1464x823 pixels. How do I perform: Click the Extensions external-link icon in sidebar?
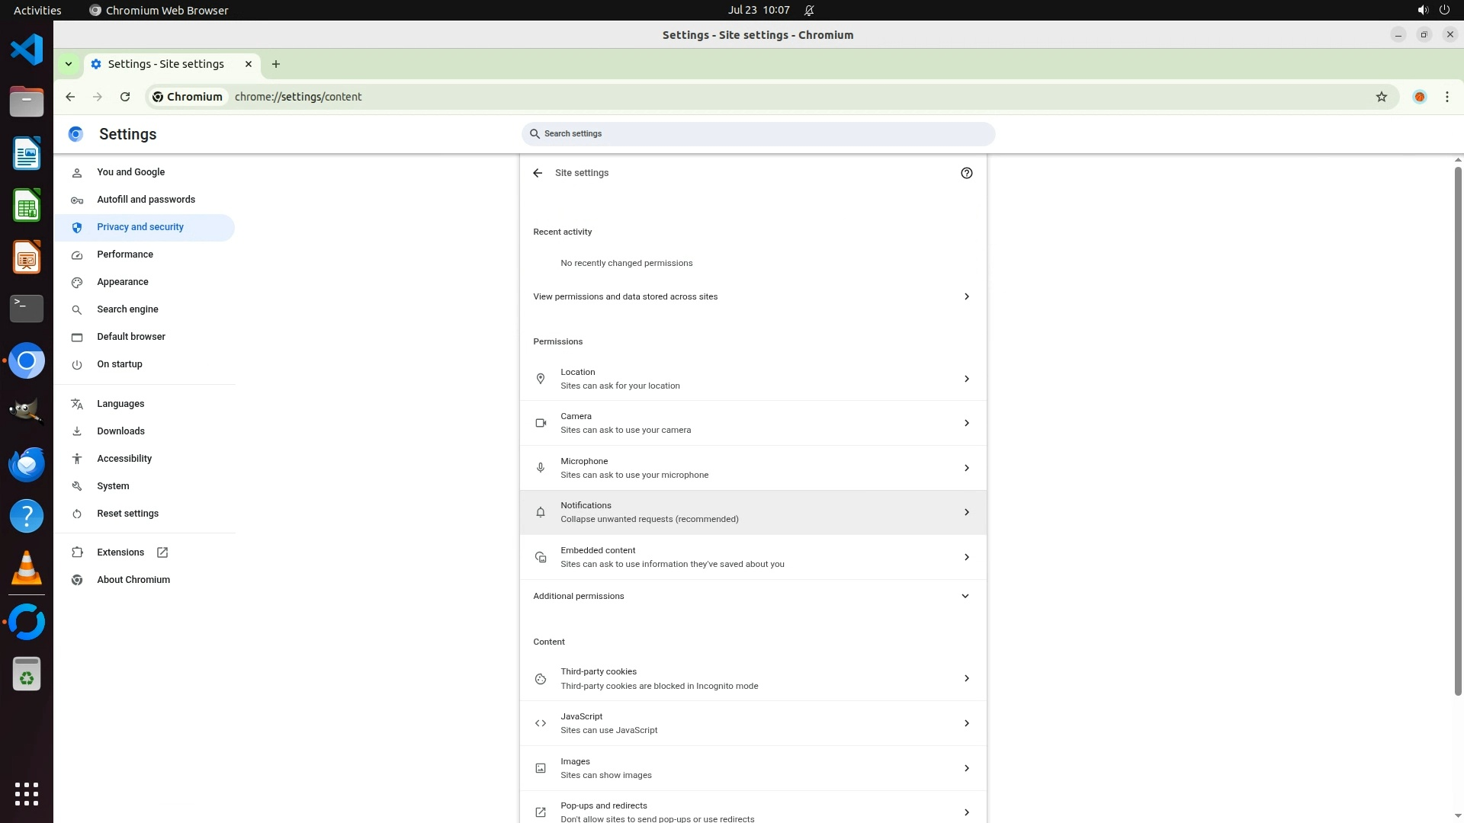162,552
